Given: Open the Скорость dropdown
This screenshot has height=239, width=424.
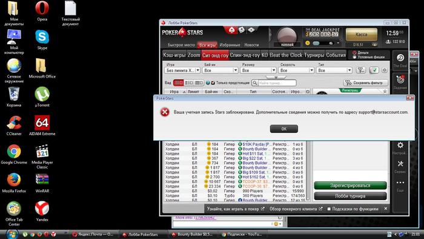Looking at the screenshot, I should click(x=296, y=70).
